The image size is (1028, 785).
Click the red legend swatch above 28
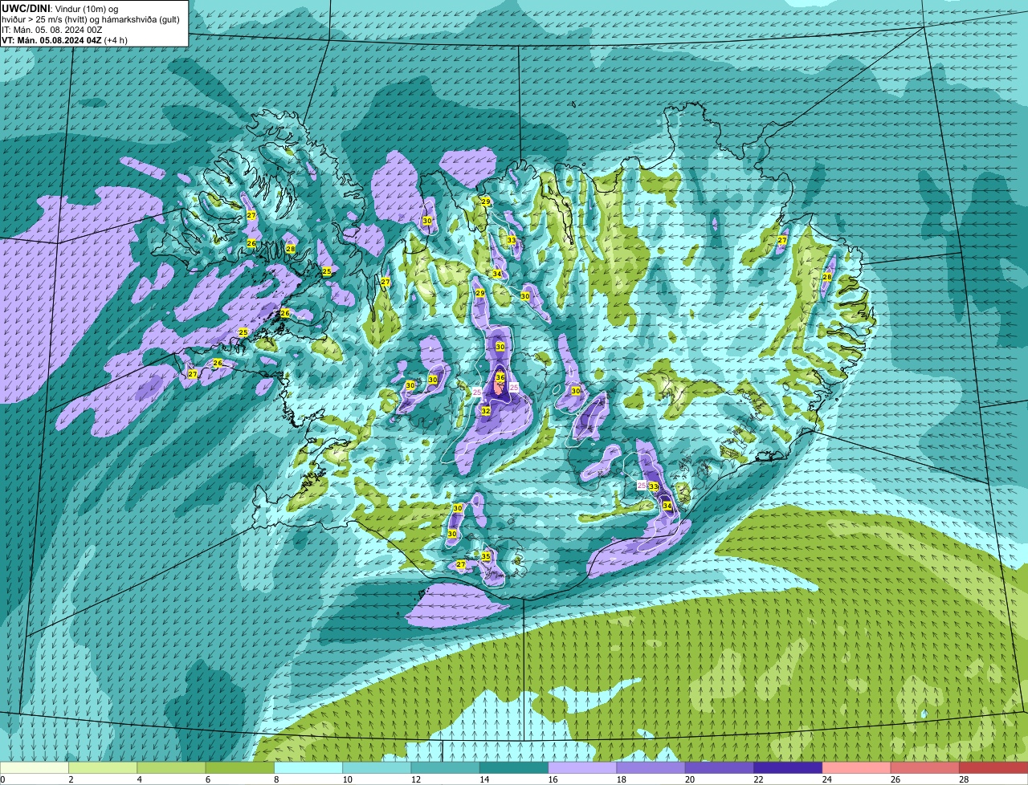coord(993,767)
